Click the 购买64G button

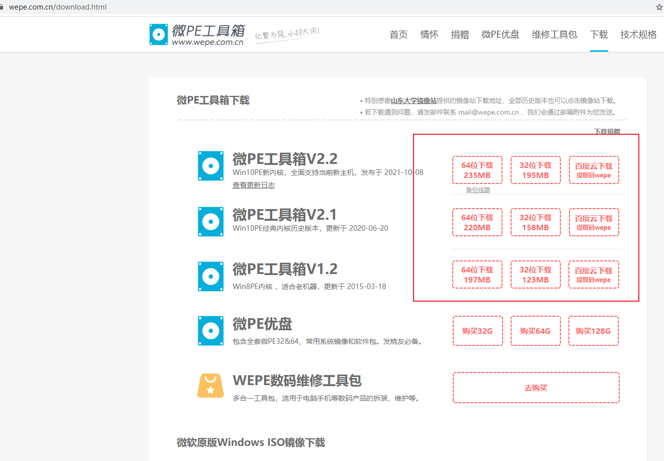tap(536, 331)
